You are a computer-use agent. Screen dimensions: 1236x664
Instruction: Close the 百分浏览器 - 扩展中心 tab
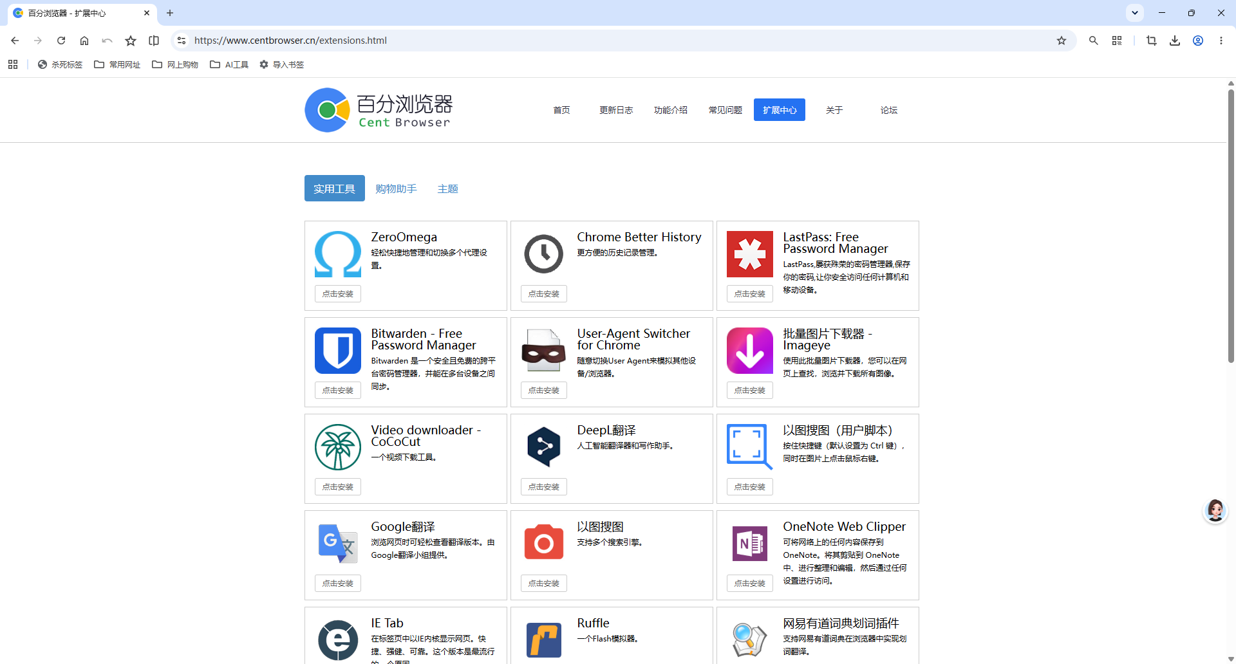coord(147,13)
